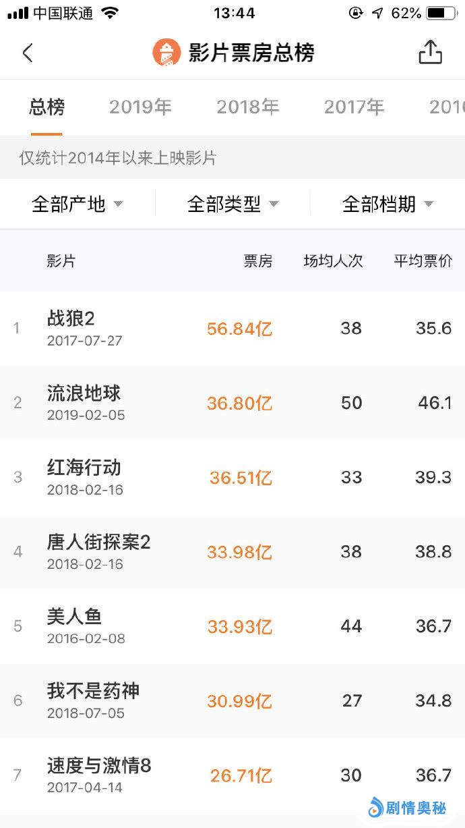Image resolution: width=465 pixels, height=828 pixels.
Task: Tap the location arrow status icon
Action: point(377,13)
